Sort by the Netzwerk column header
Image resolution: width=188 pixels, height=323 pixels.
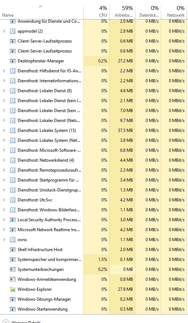176,15
